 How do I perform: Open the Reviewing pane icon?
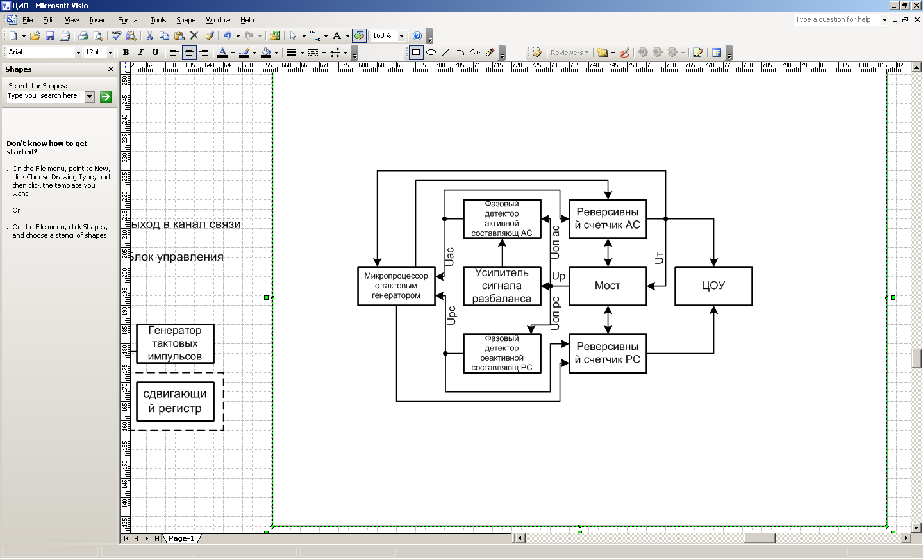point(717,53)
